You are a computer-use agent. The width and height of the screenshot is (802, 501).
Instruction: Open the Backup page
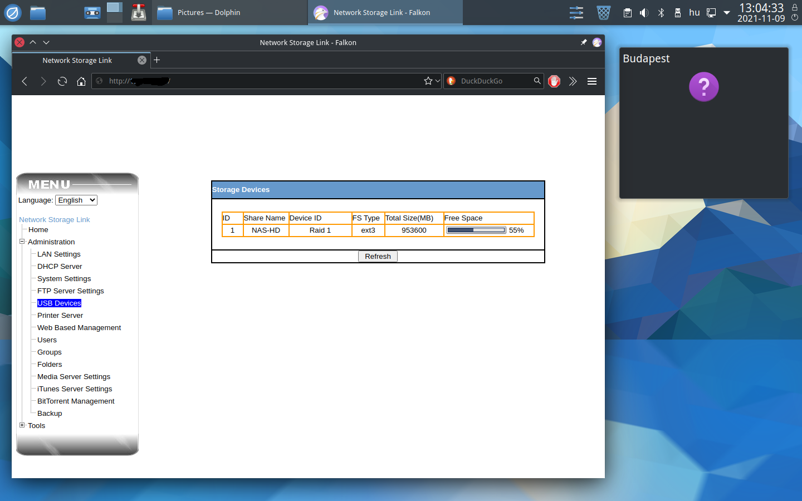50,414
